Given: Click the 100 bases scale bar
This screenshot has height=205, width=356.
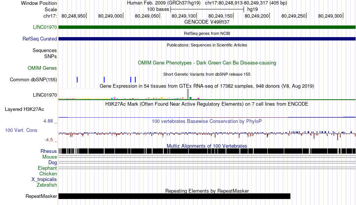Looking at the screenshot, I should click(x=207, y=9).
